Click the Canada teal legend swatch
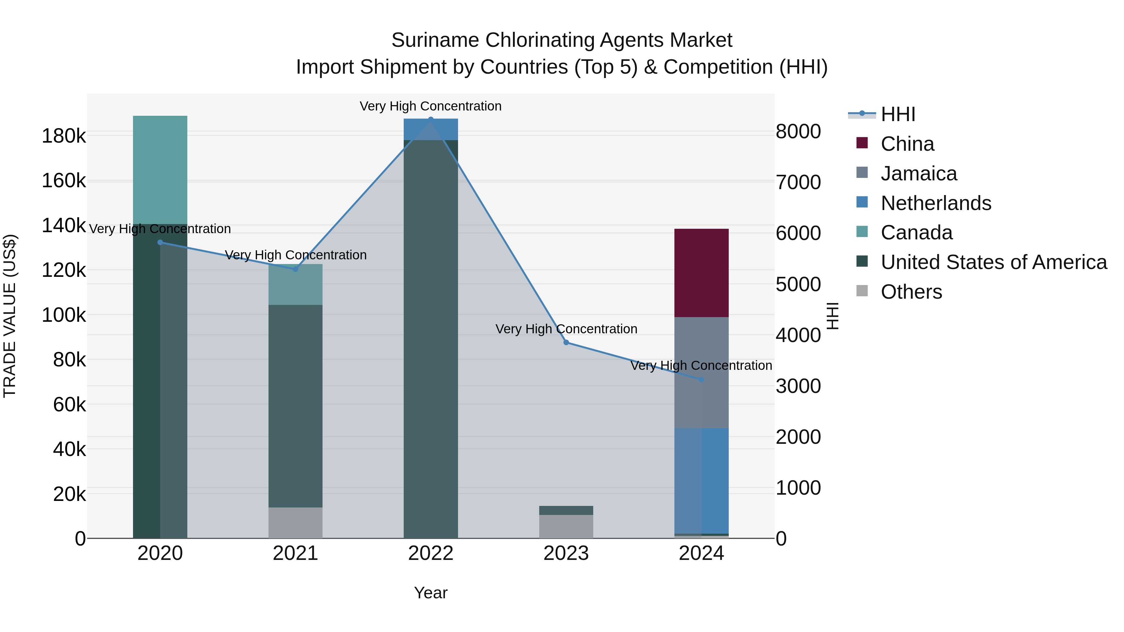This screenshot has width=1124, height=632. click(x=862, y=232)
